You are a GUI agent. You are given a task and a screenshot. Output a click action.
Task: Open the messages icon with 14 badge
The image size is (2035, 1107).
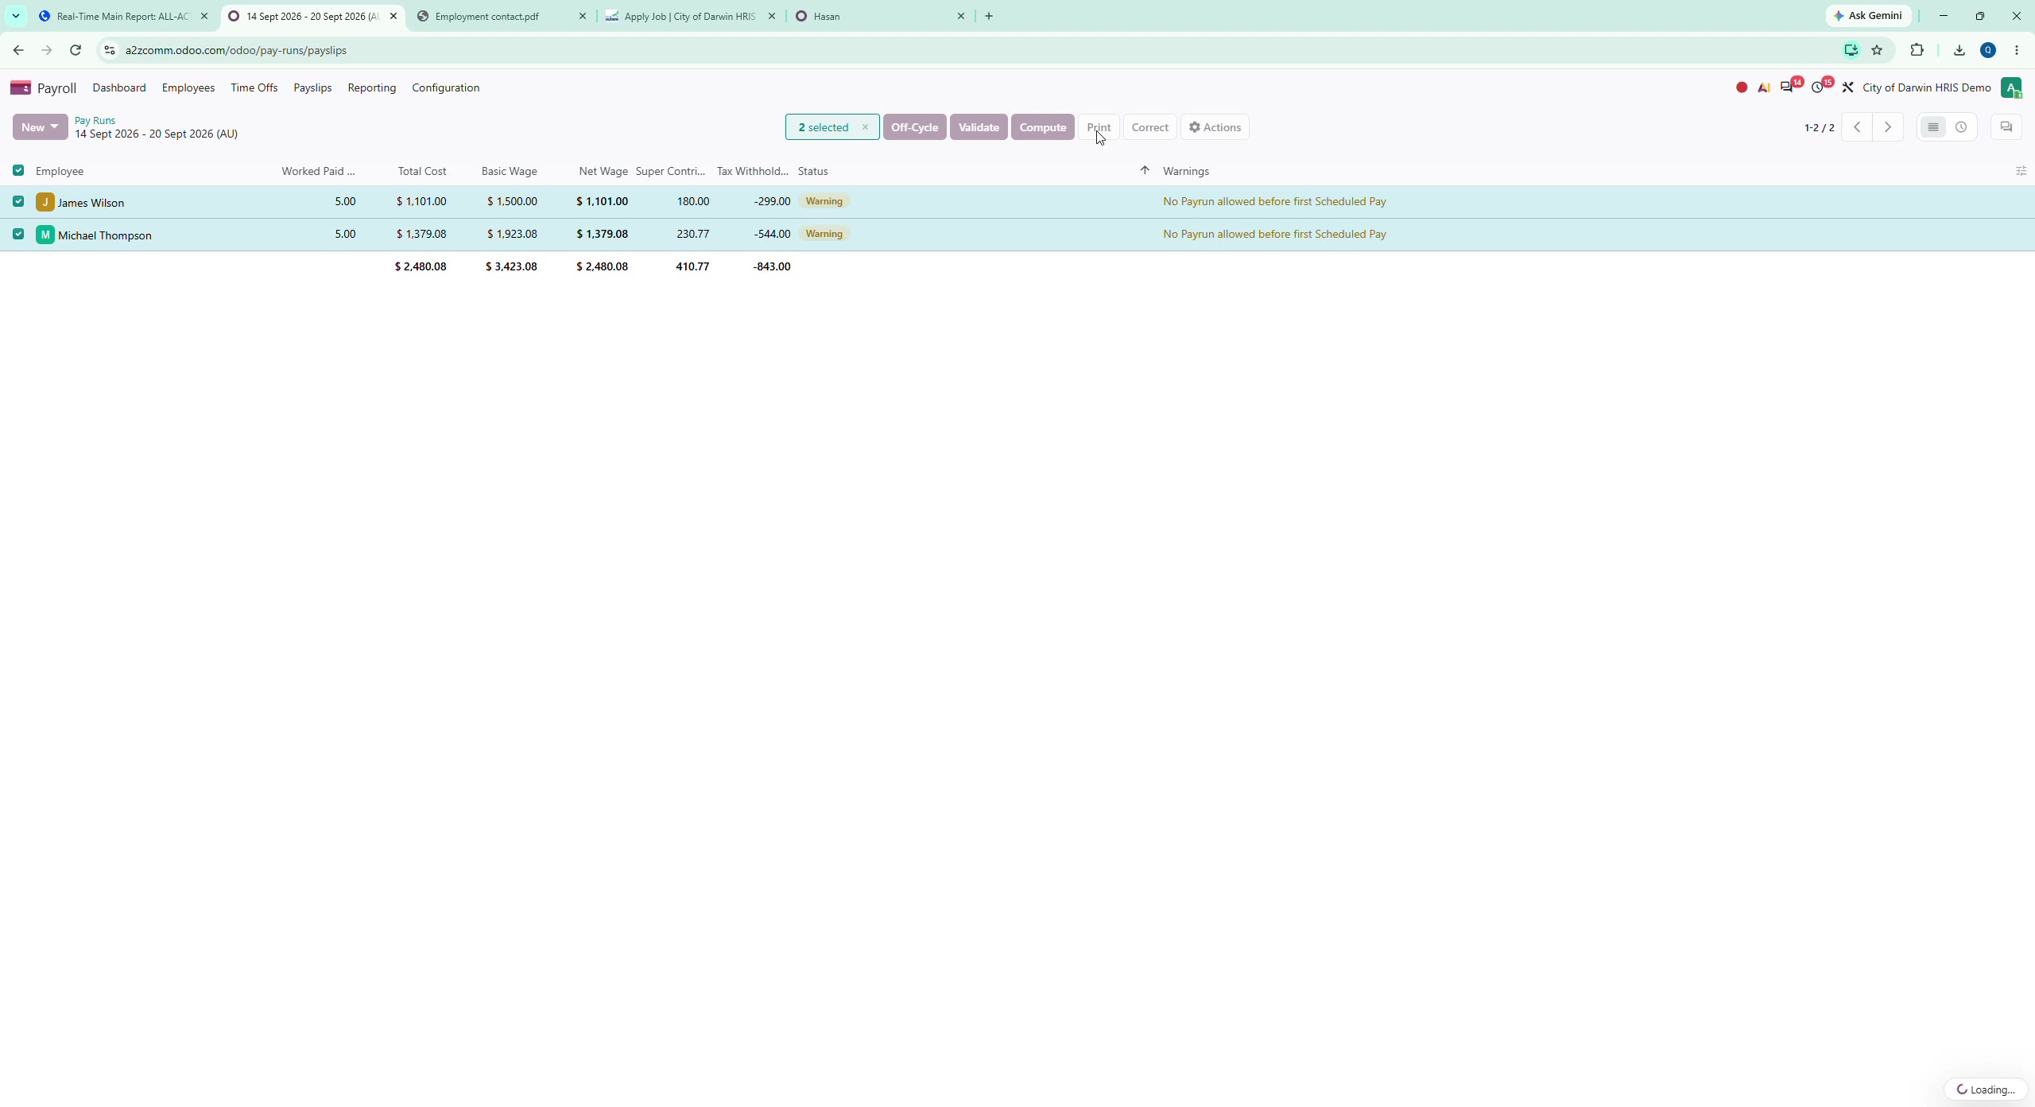[1787, 87]
